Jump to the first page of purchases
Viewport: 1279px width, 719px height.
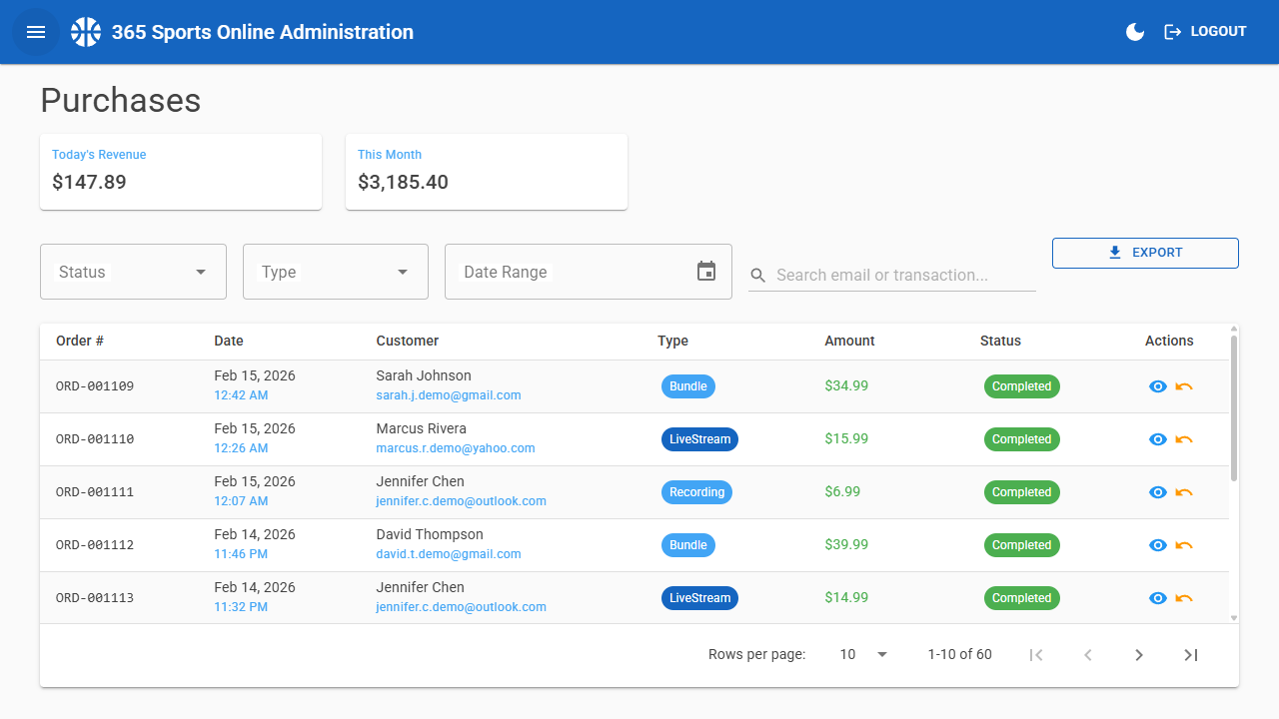pyautogui.click(x=1036, y=655)
